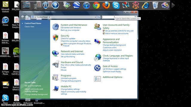Open Recycle Bin in the dock

pos(155,5)
